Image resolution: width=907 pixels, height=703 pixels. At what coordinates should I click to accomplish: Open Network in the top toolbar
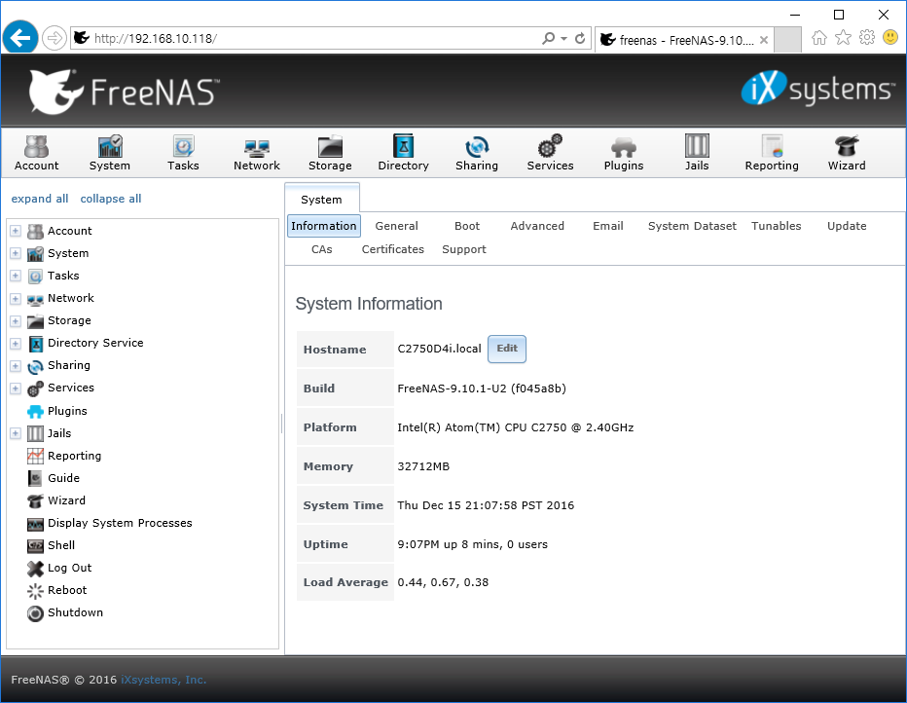[256, 153]
